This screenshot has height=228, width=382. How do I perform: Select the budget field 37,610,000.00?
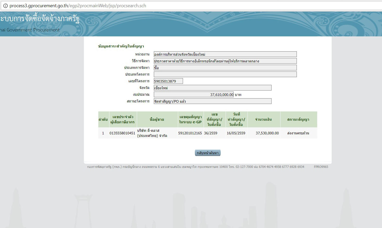194,94
